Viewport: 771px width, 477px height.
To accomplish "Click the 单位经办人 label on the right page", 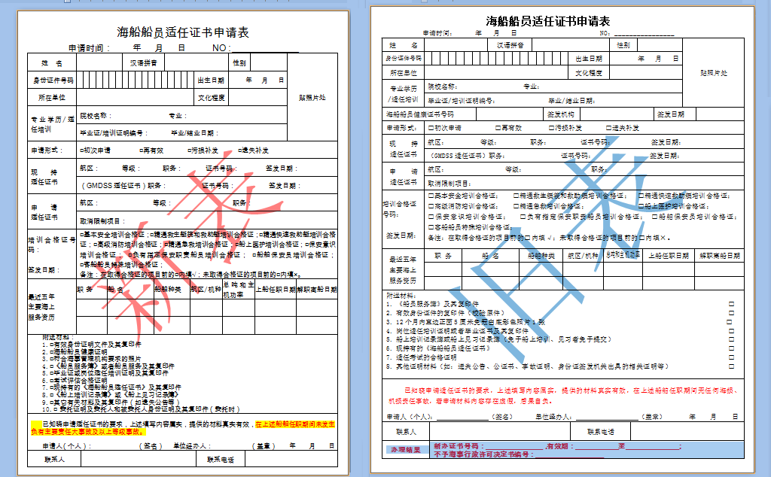I will pos(553,417).
